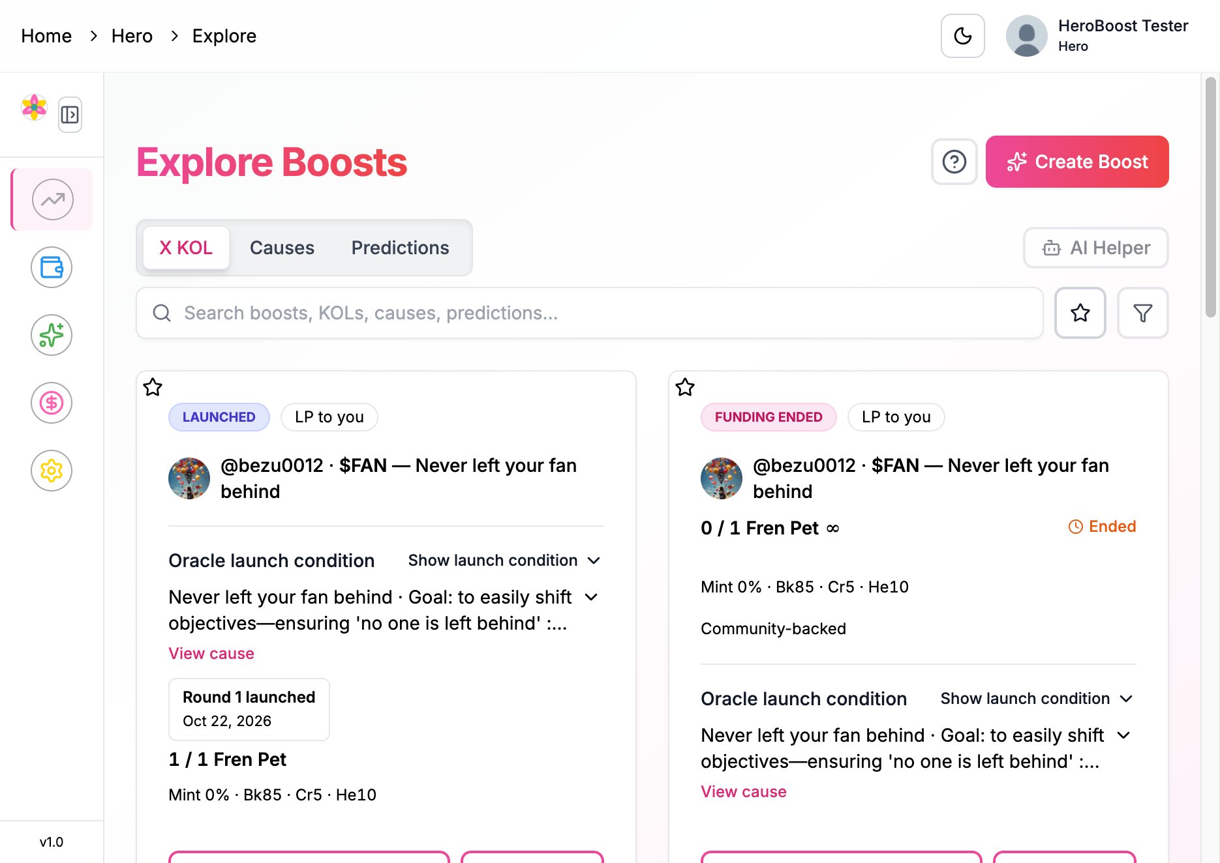
Task: Open the dollar coin sidebar icon
Action: pyautogui.click(x=52, y=403)
